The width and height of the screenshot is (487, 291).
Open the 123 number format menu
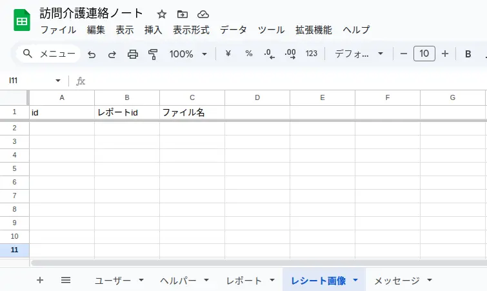tap(311, 54)
